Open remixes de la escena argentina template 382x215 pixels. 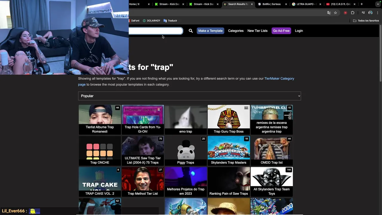pos(272,120)
